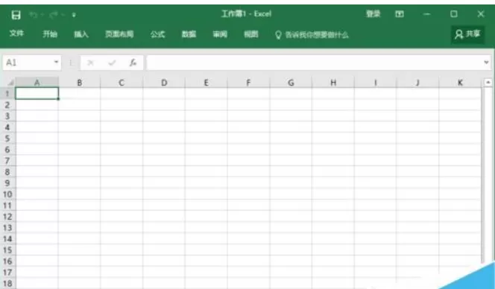Viewport: 495px width, 289px height.
Task: Select column C header
Action: (122, 83)
